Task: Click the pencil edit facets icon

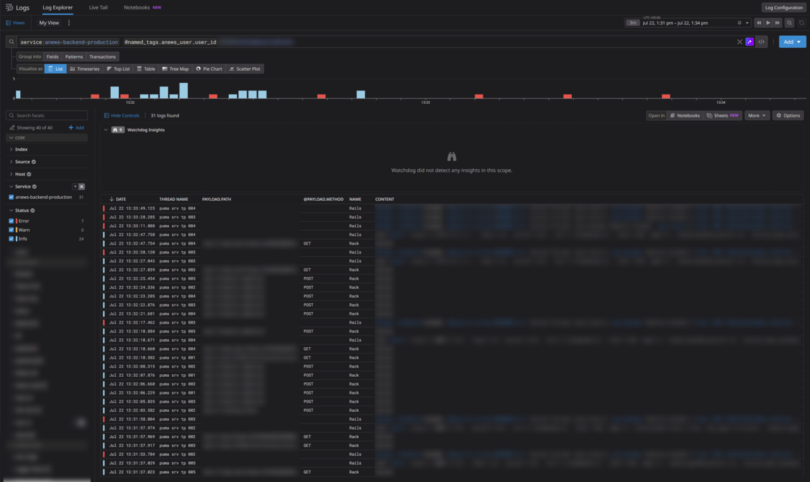Action: click(12, 127)
